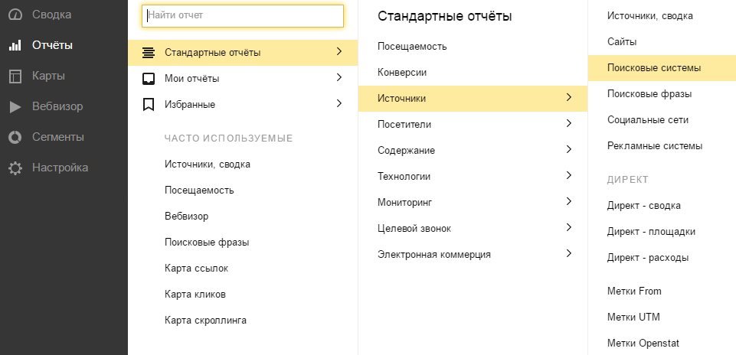Click the Карты layout icon
This screenshot has height=355, width=736.
[x=15, y=77]
